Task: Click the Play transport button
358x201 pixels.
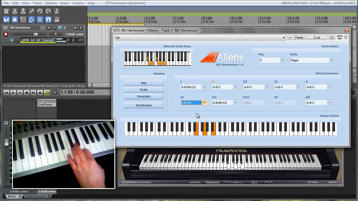Action: (13, 92)
